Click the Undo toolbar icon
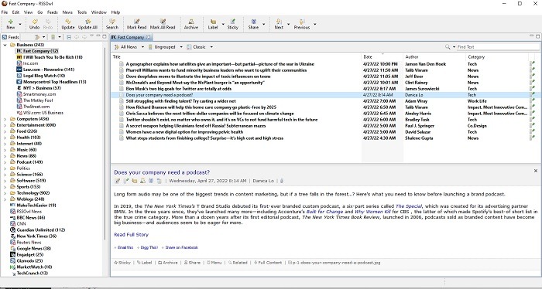Screen dimensions: 542x289 (x=34, y=24)
